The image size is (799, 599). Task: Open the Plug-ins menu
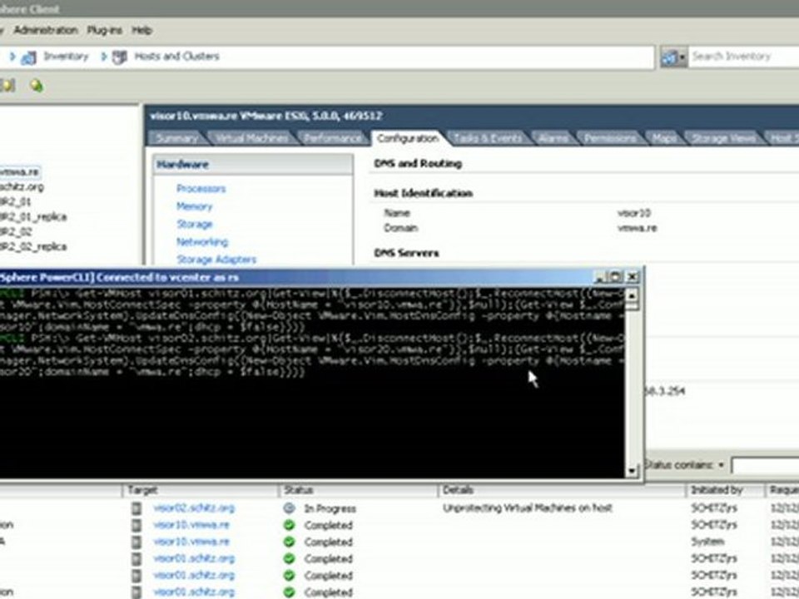coord(105,30)
